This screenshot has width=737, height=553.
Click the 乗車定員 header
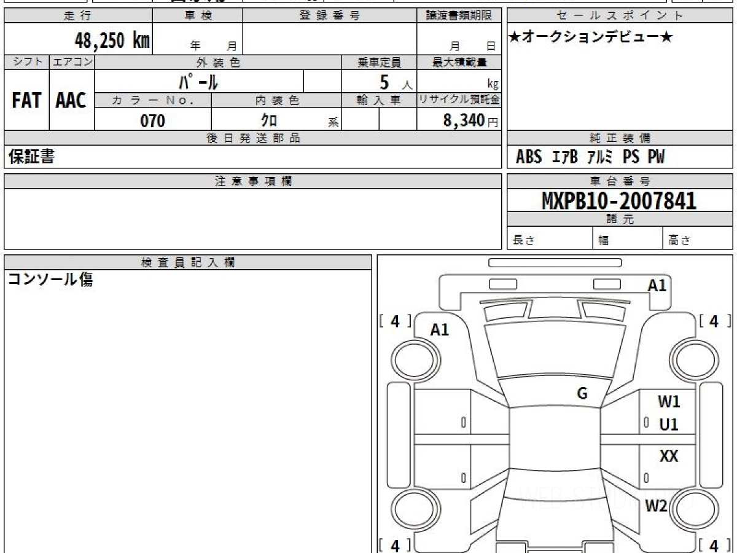click(x=379, y=62)
